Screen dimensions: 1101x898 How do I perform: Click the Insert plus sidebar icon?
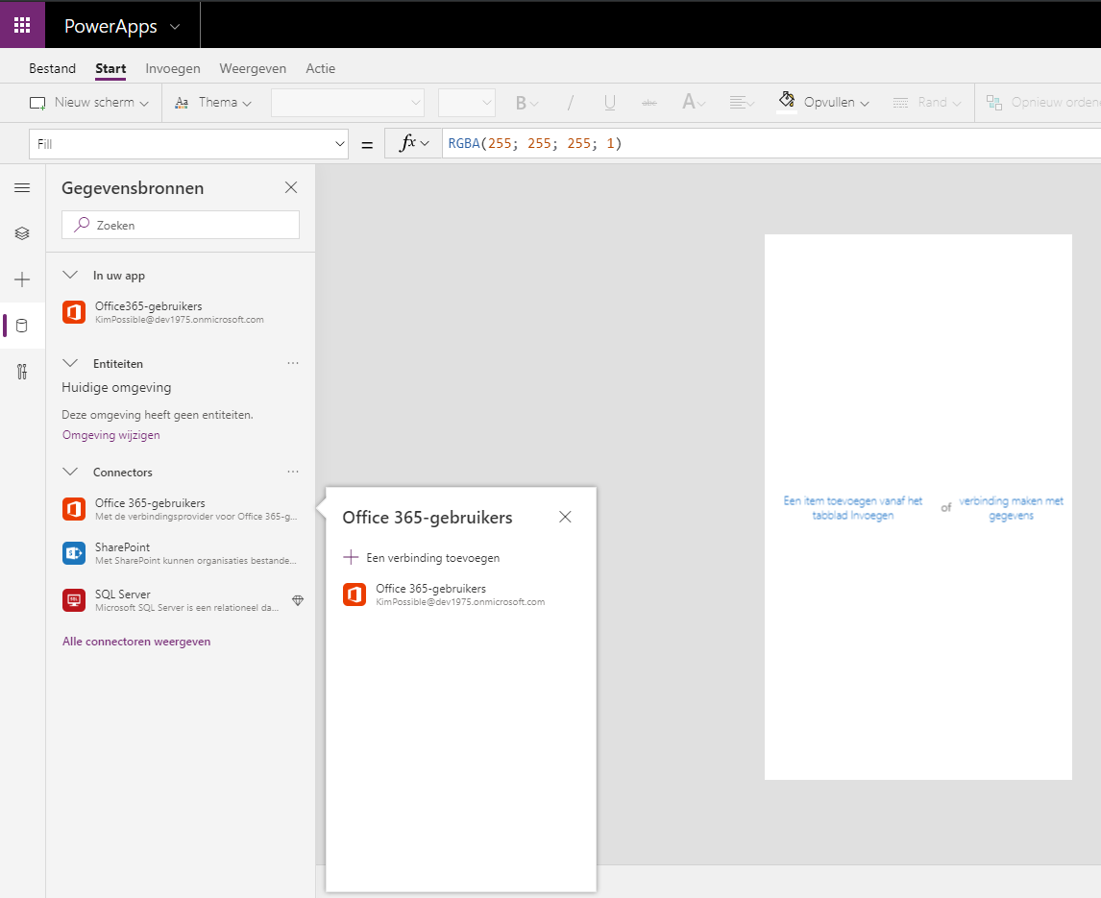(22, 279)
